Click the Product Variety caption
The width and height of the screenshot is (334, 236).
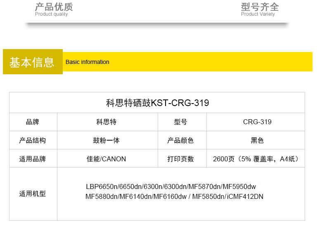[258, 14]
